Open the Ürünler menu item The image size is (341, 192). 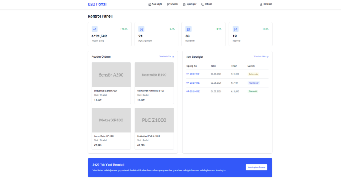[x=172, y=4]
